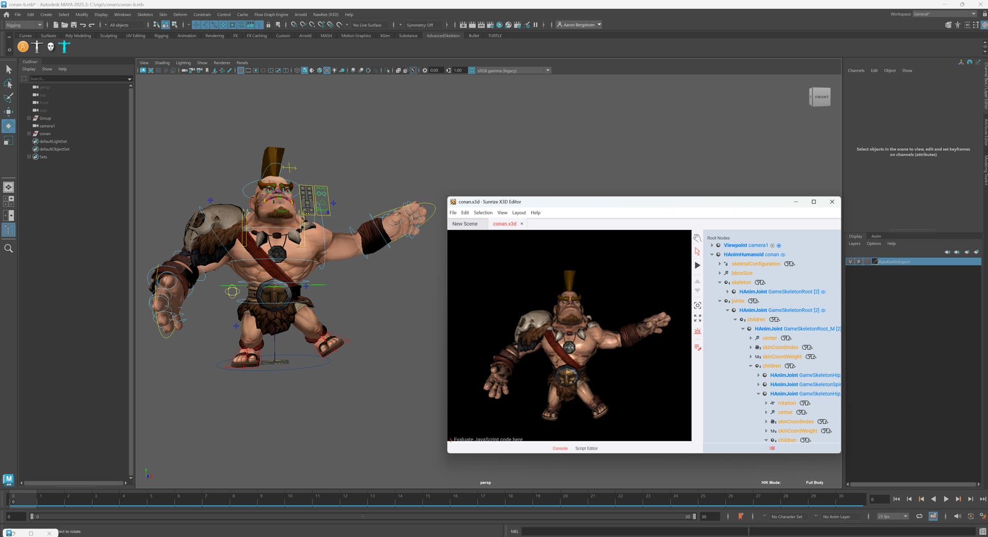Expand the Group node in Outliner
Image resolution: width=988 pixels, height=537 pixels.
[29, 118]
